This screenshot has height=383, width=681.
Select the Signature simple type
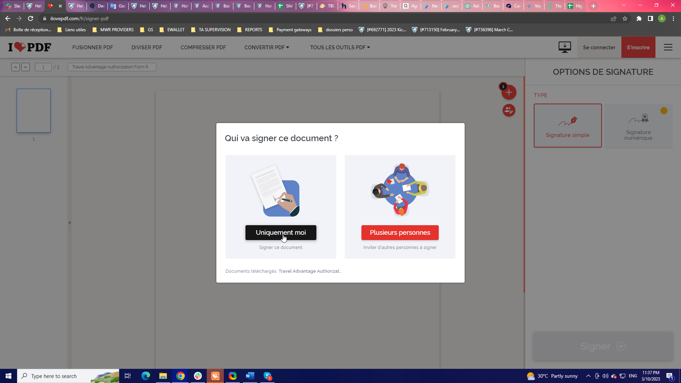tap(567, 126)
